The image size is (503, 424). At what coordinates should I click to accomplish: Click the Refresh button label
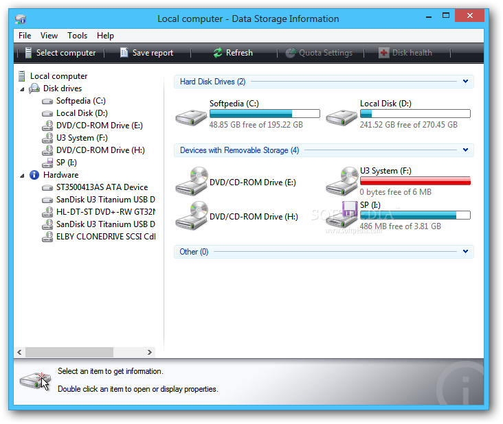239,53
